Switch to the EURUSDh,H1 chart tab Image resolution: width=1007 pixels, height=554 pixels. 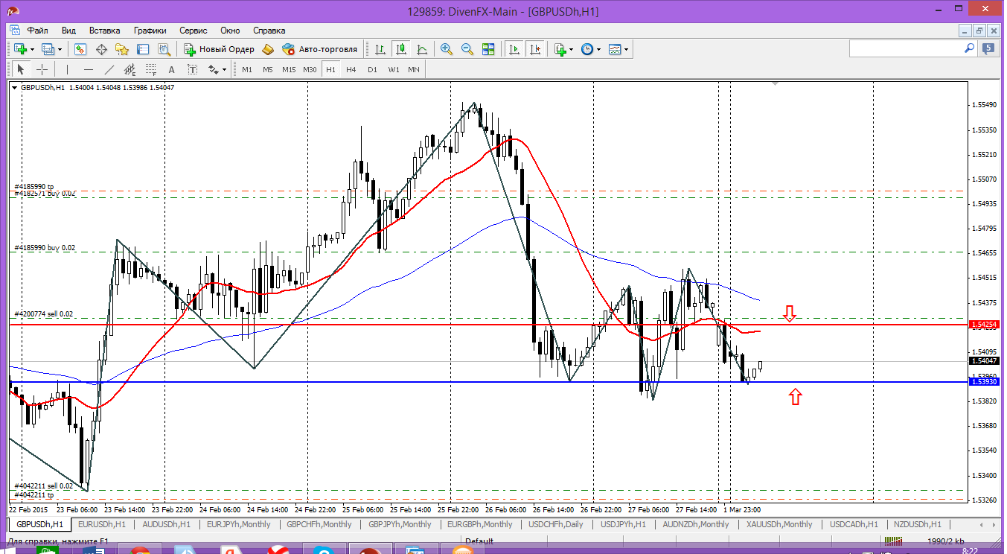pos(103,524)
